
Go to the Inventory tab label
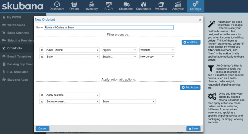[x=92, y=9]
